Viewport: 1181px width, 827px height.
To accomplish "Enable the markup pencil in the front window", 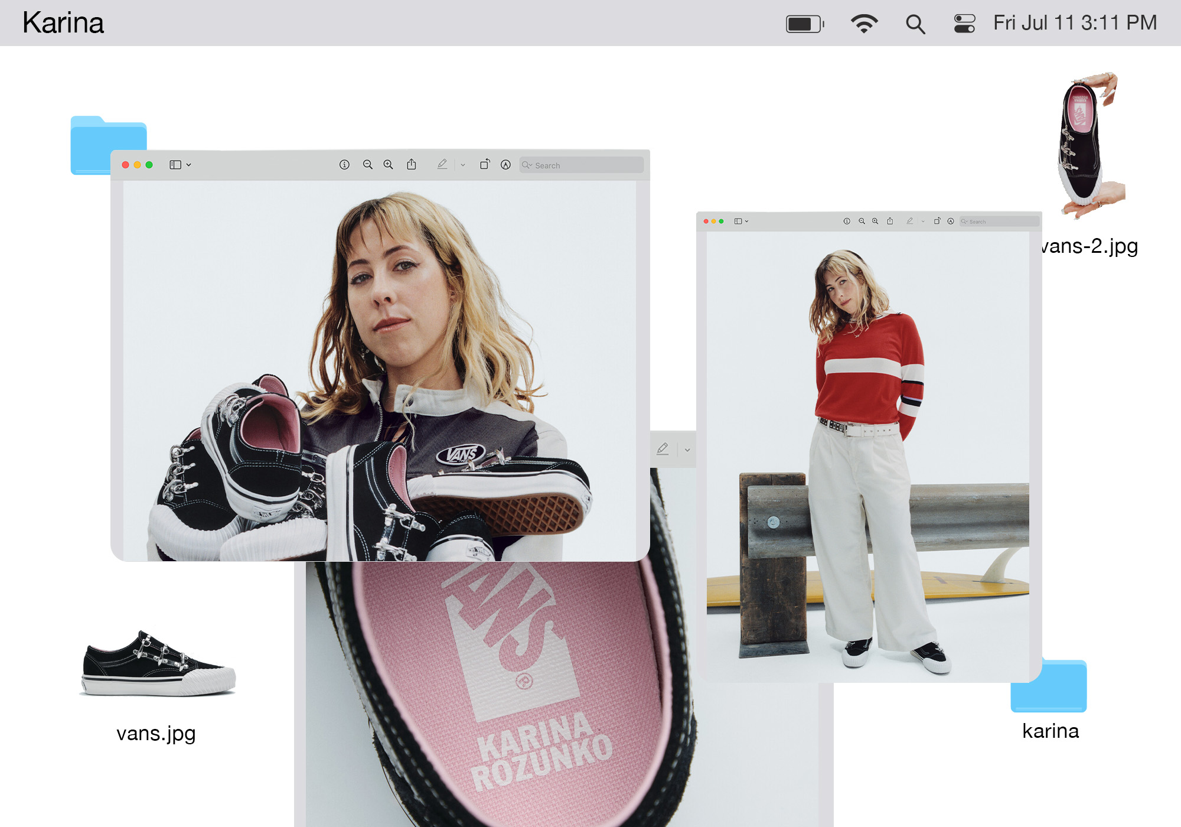I will coord(442,164).
